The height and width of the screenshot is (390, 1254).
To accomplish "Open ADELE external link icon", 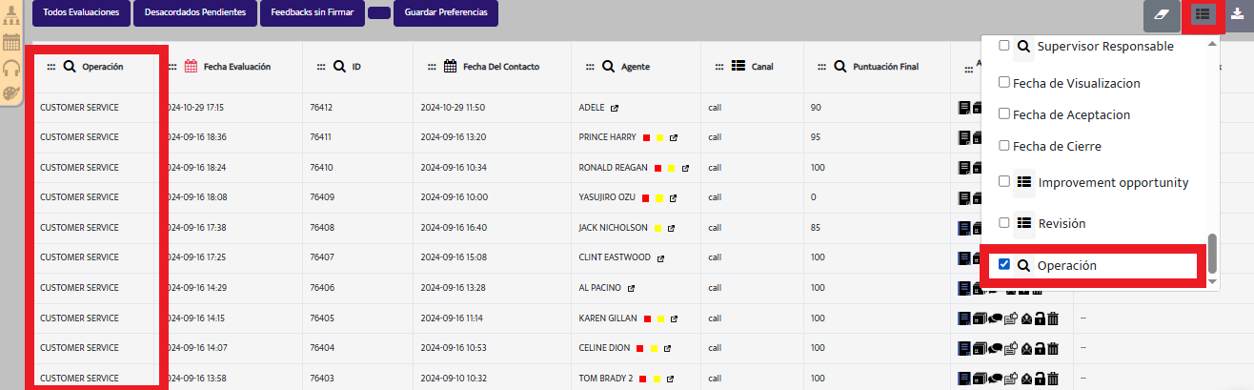I will point(615,108).
